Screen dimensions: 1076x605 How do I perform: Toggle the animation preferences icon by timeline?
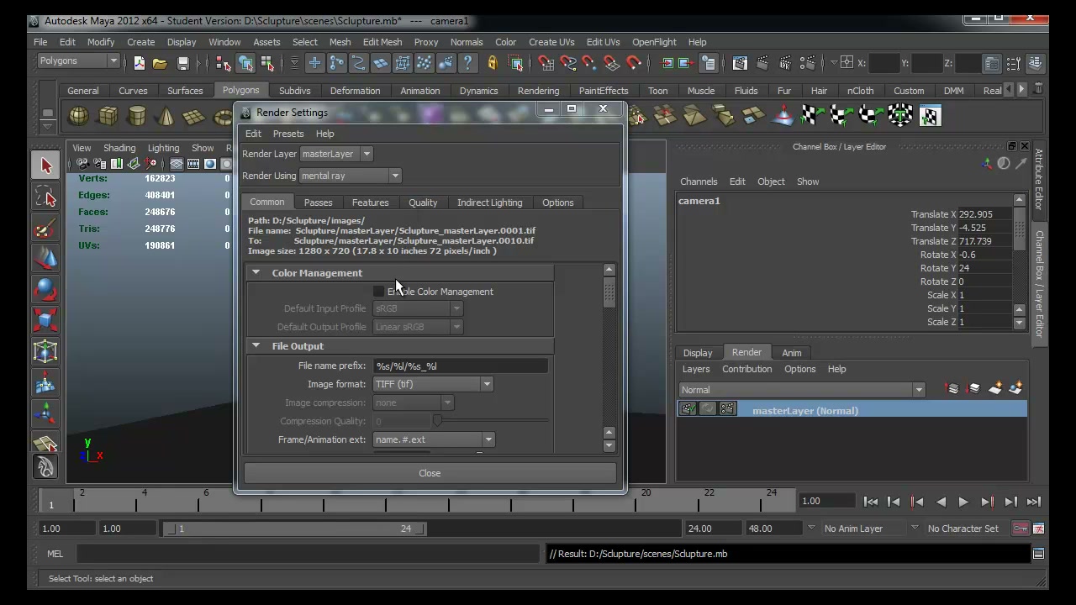1038,529
